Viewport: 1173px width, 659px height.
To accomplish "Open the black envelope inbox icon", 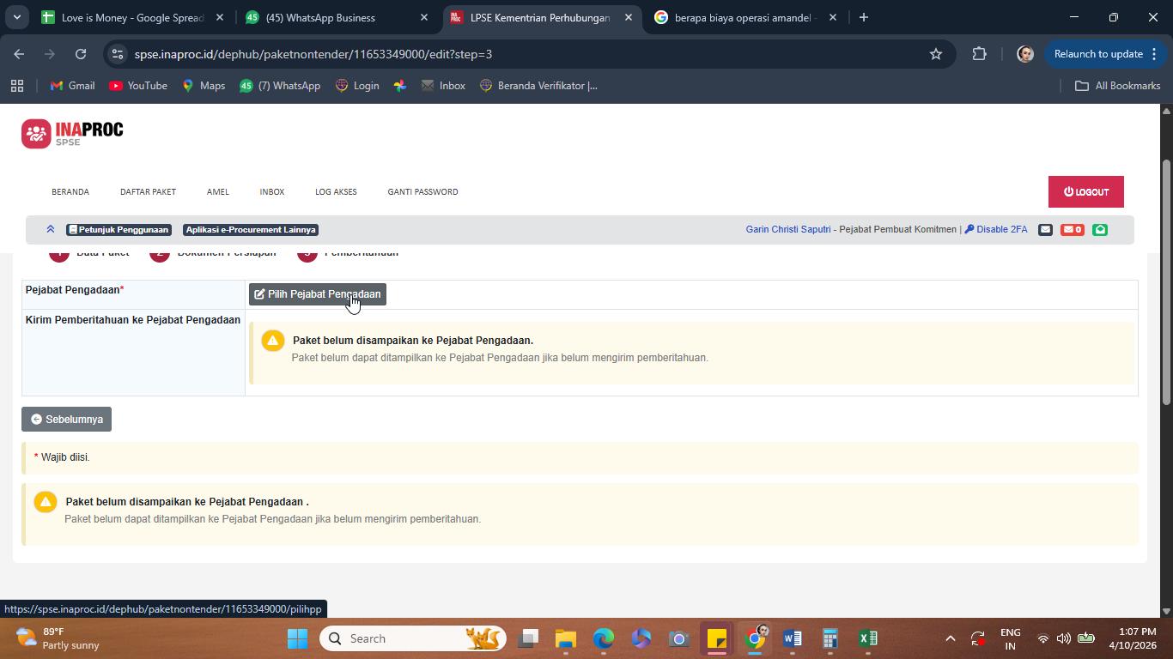I will pos(1045,229).
